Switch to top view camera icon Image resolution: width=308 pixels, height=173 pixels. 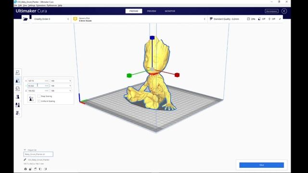pyautogui.click(x=35, y=169)
